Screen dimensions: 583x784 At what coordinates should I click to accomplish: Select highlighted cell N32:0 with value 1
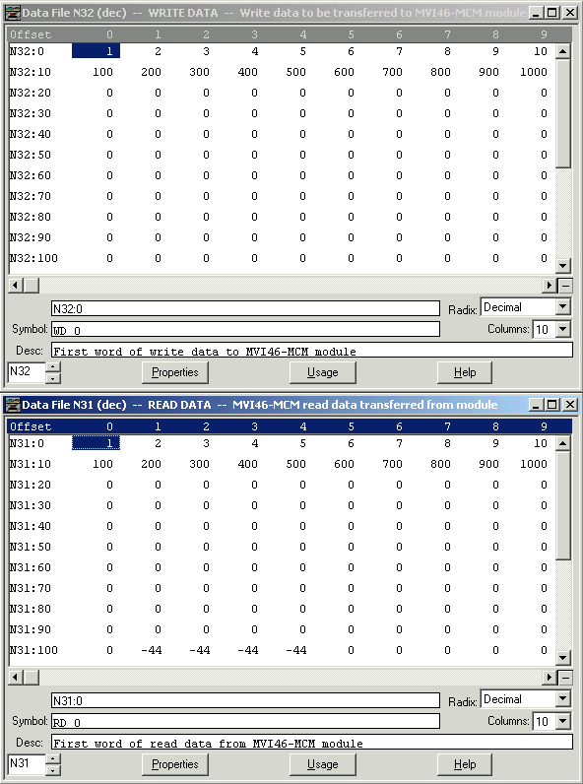tap(96, 51)
